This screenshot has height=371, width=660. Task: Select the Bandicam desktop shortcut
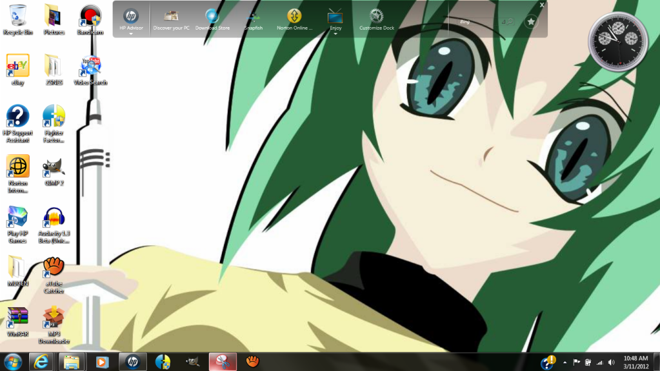tap(90, 20)
